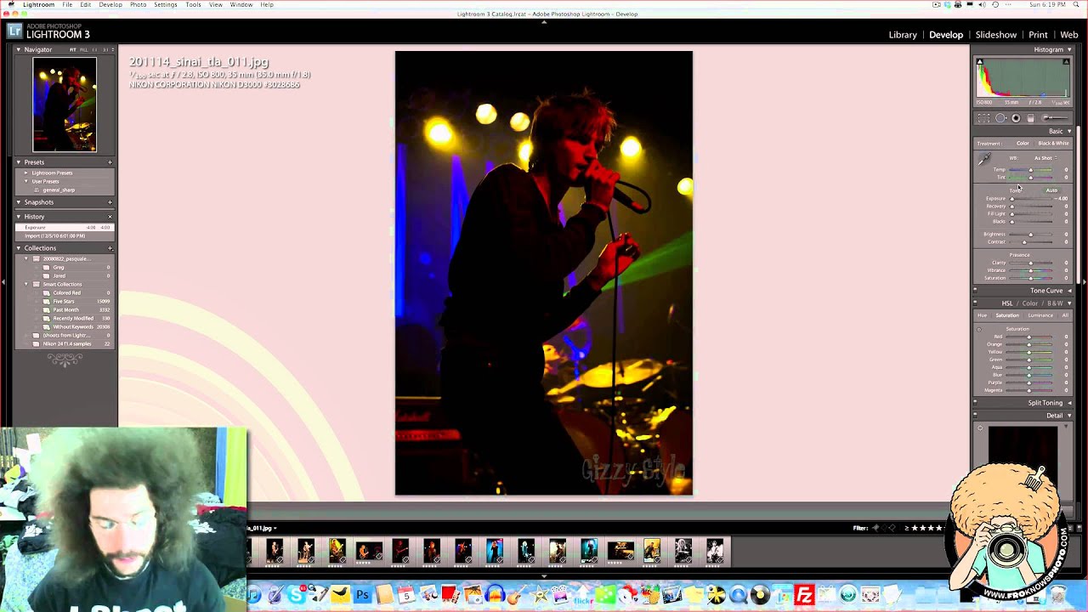The width and height of the screenshot is (1088, 612).
Task: Click the Detail panel zoom target icon
Action: tap(980, 428)
